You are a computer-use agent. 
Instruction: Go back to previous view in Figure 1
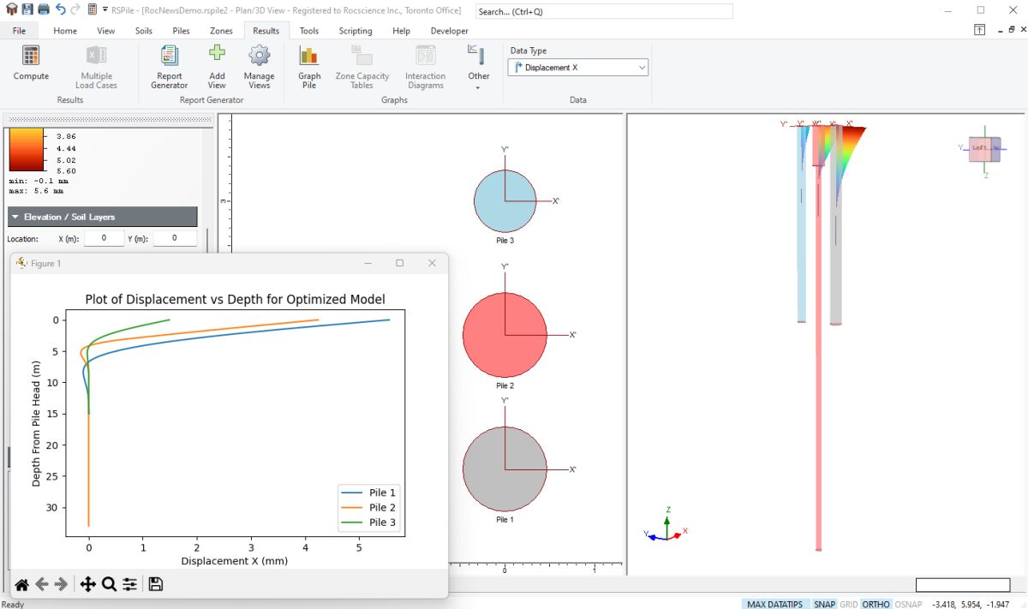(41, 584)
